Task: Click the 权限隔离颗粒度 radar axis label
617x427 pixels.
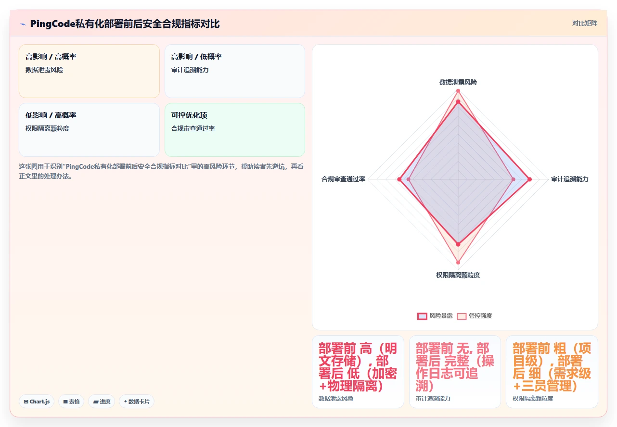Action: (x=458, y=275)
